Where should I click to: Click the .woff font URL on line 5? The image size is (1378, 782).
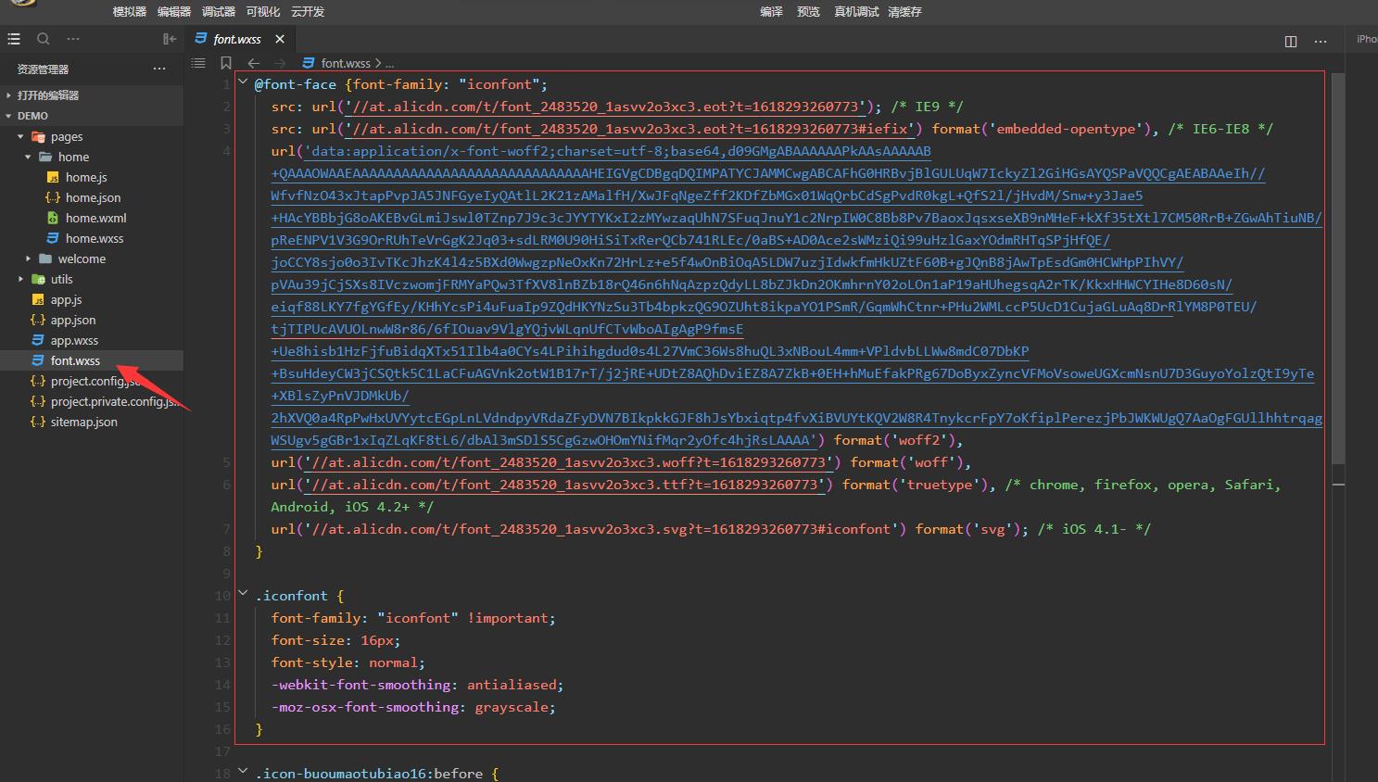tap(568, 462)
